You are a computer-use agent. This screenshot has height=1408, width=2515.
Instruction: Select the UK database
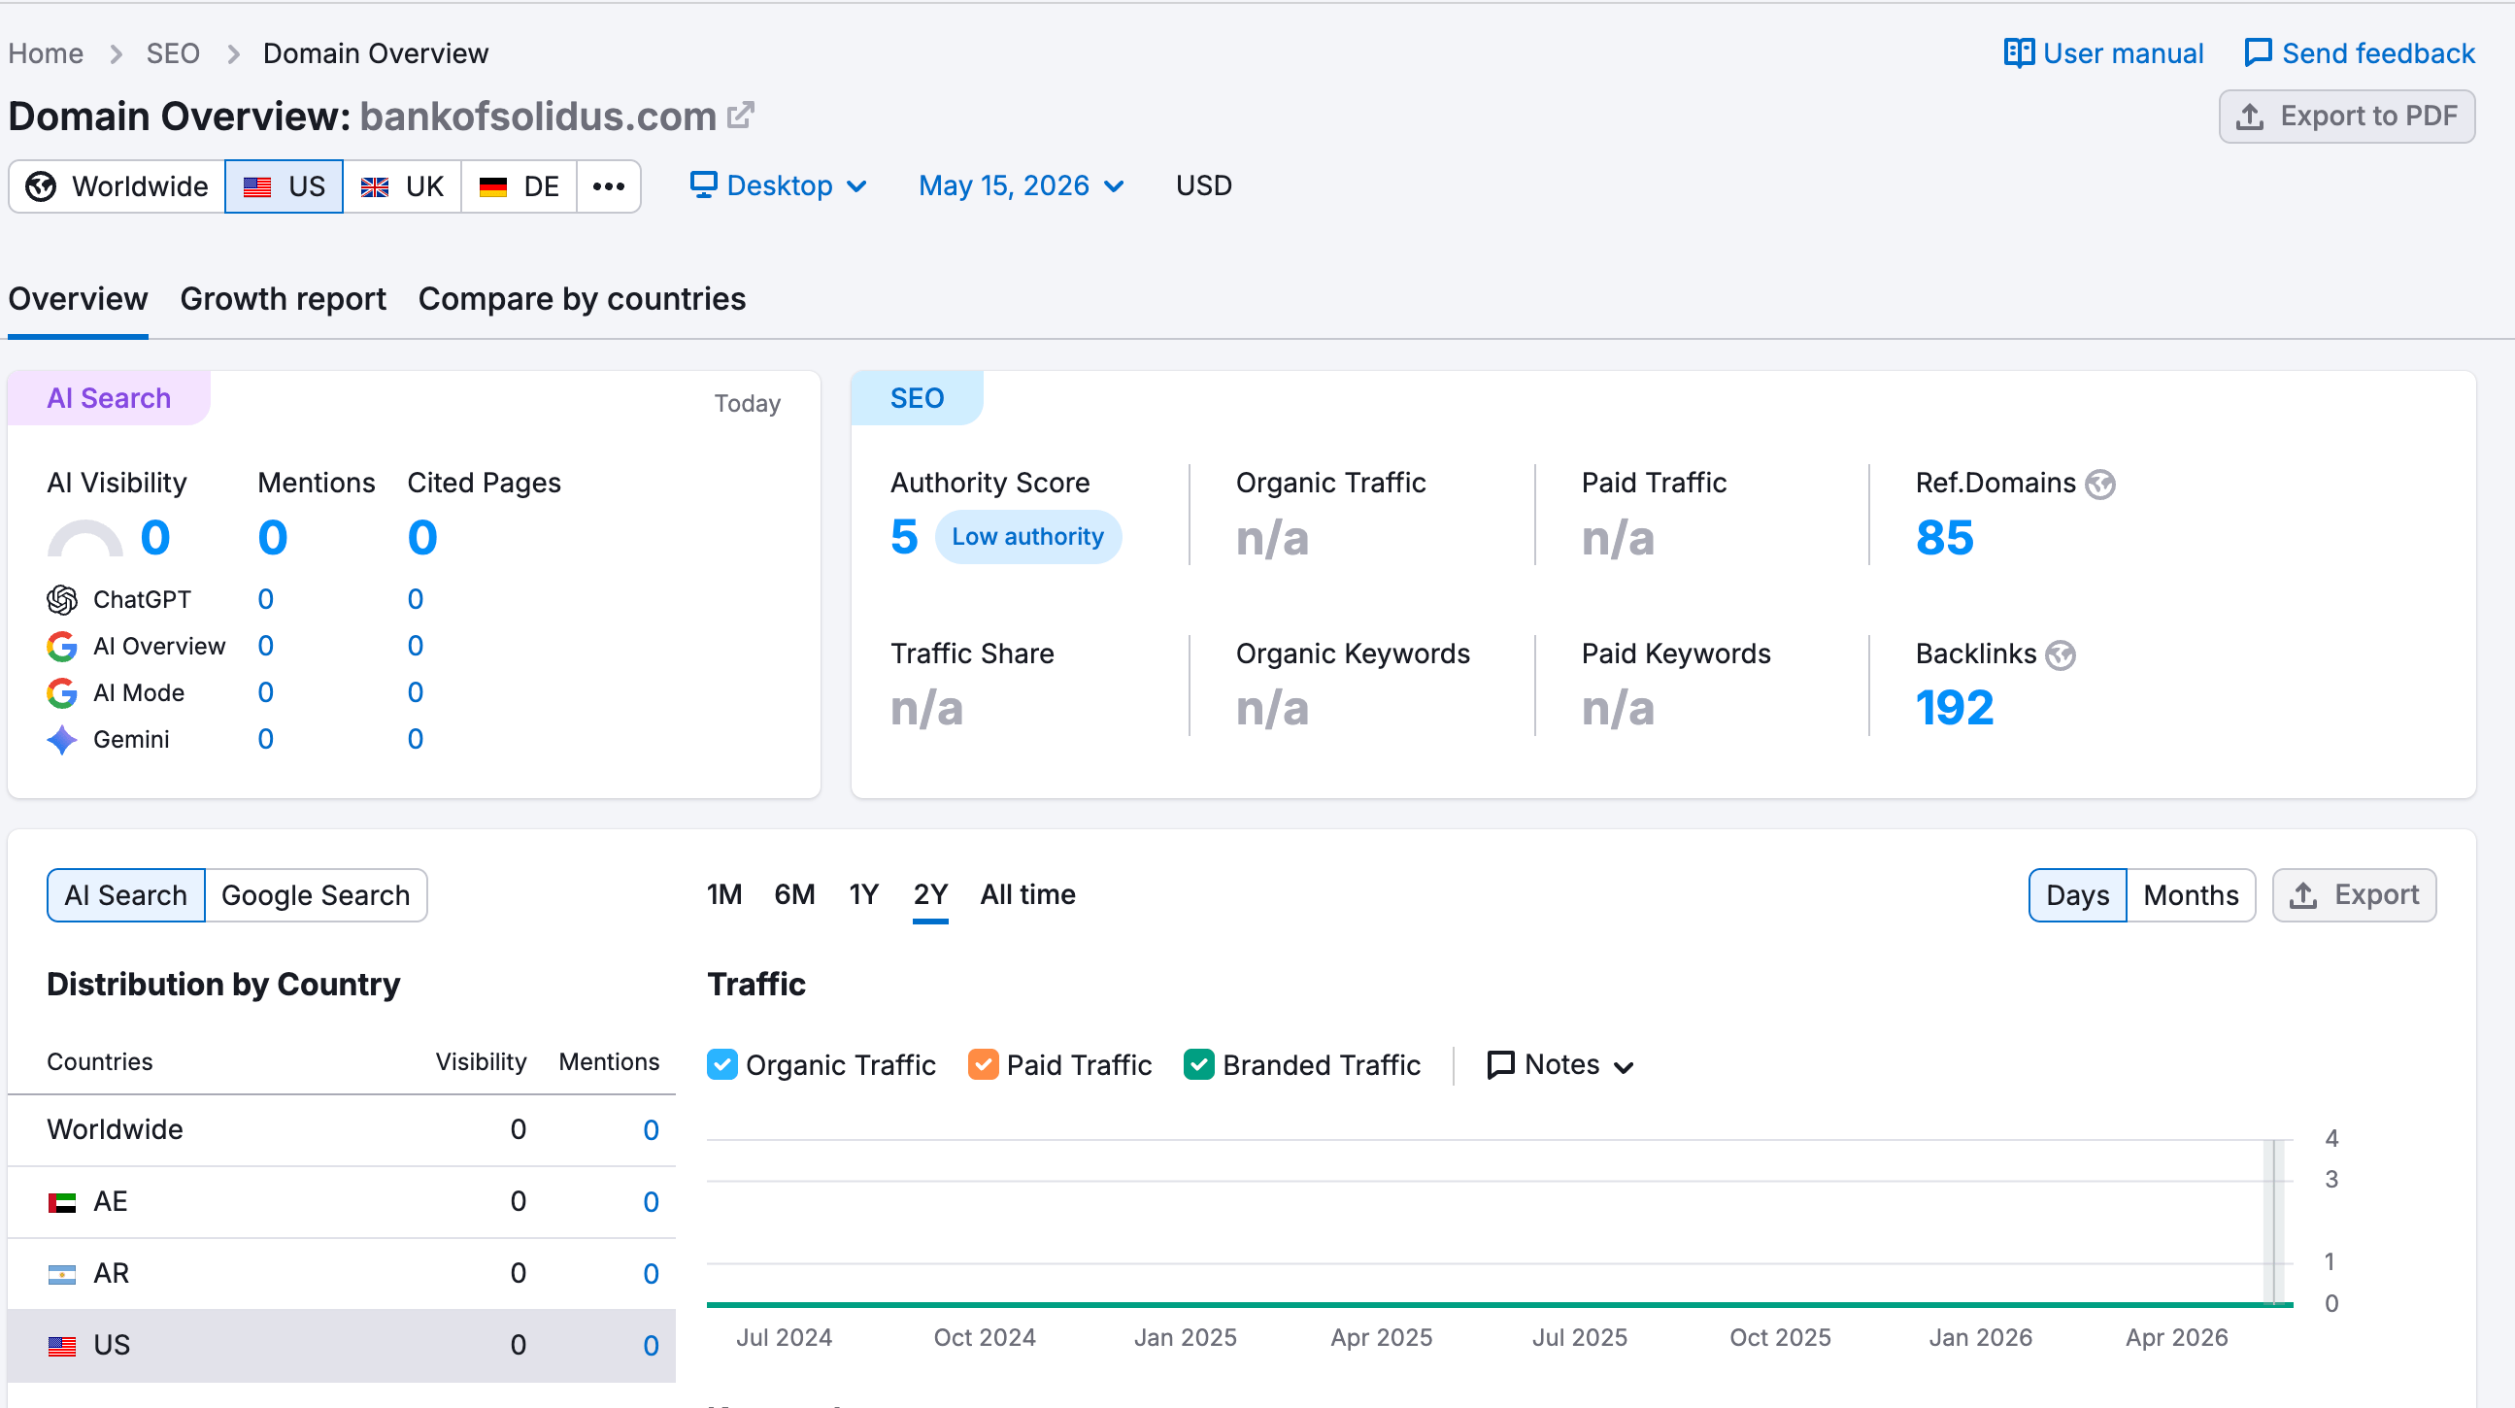(402, 186)
